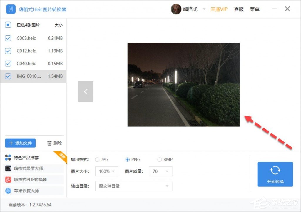Open the 图片大小 percentage dropdown

click(x=106, y=171)
